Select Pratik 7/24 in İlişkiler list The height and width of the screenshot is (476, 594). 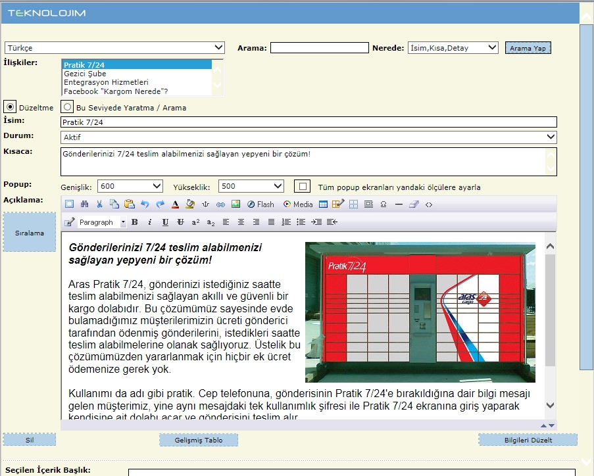[137, 64]
